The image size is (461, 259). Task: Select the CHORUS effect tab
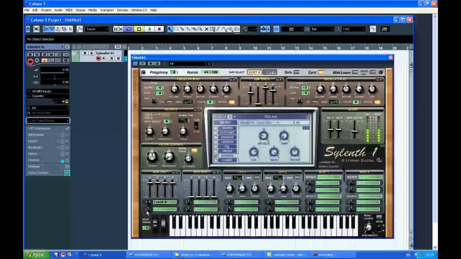(x=227, y=142)
